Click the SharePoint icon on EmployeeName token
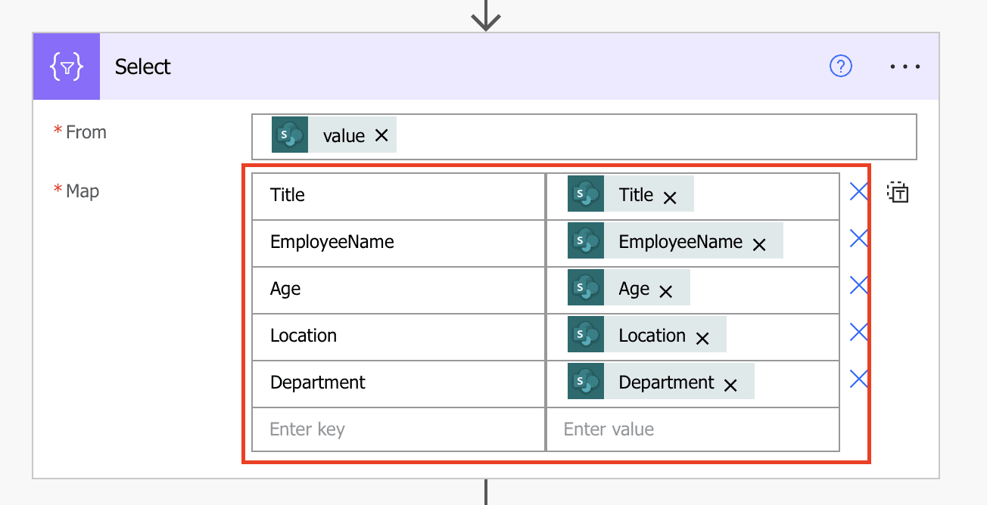Screen dimensions: 987x505 pos(586,240)
